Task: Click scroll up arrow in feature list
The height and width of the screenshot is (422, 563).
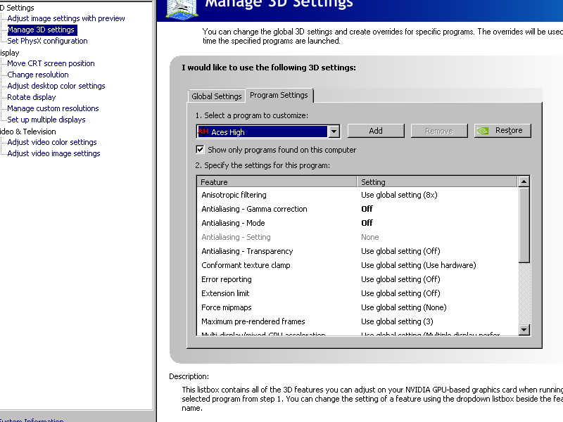Action: tap(524, 181)
